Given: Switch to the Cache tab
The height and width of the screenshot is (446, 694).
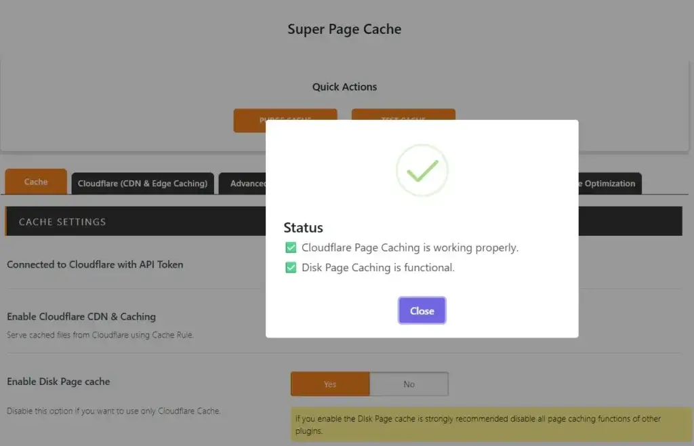Looking at the screenshot, I should coord(36,182).
